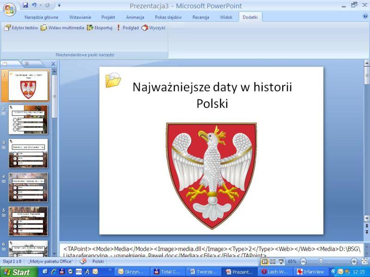Click the 65% zoom level
This screenshot has height=277, width=370.
(x=292, y=261)
